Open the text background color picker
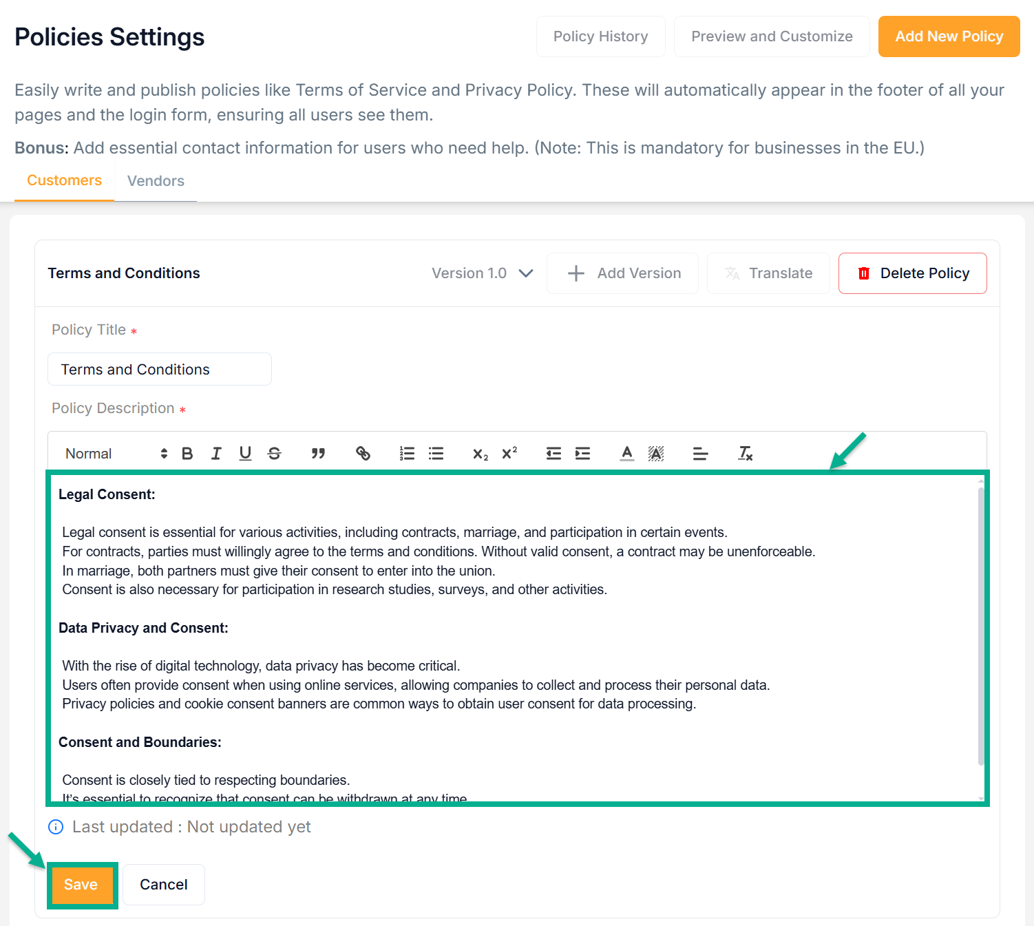 (x=656, y=454)
